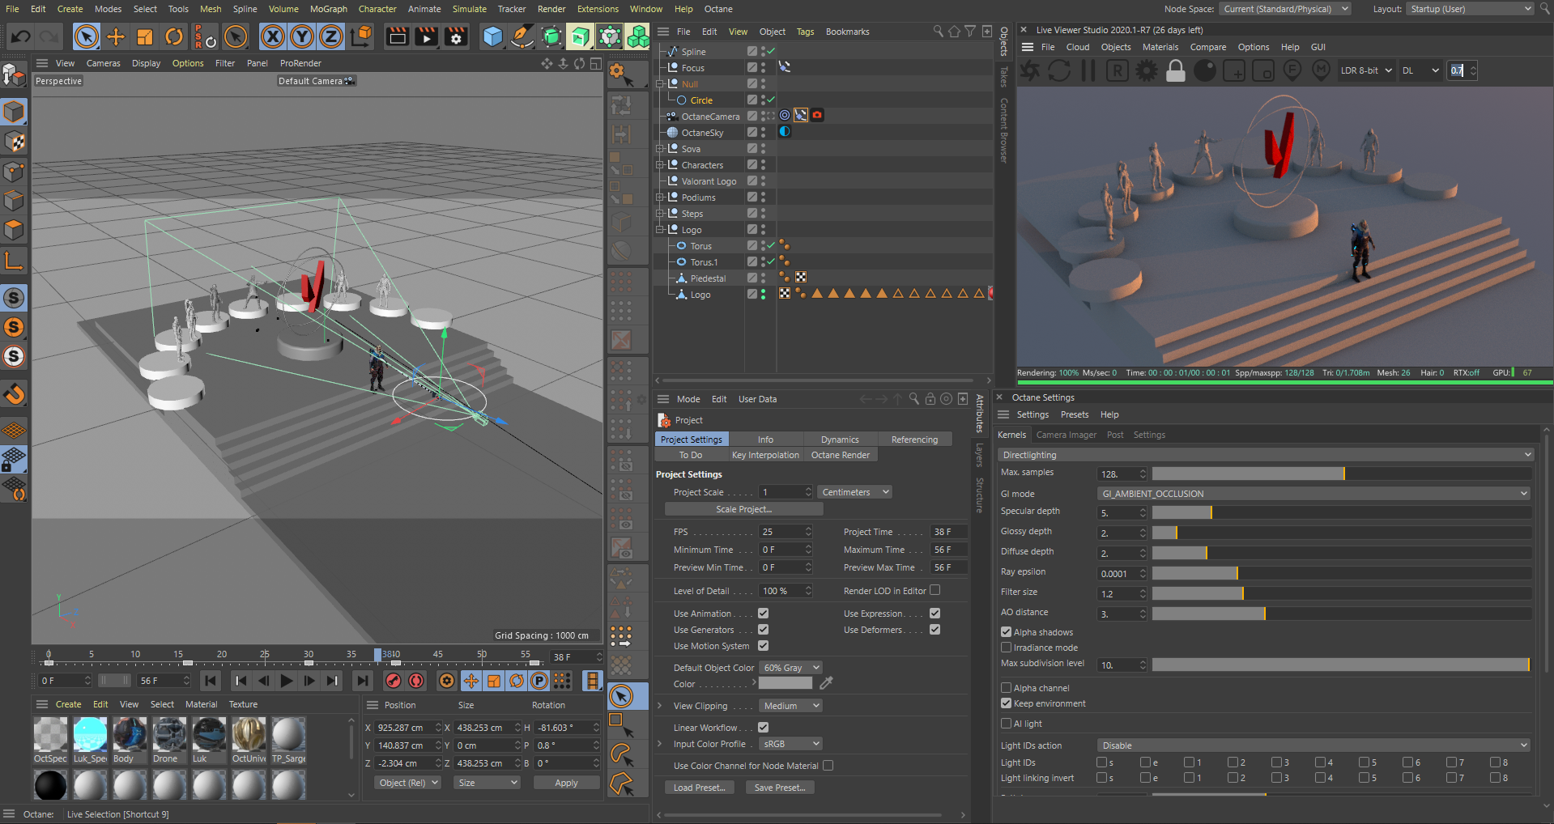Play the animation forward
Viewport: 1554px width, 824px height.
(287, 681)
